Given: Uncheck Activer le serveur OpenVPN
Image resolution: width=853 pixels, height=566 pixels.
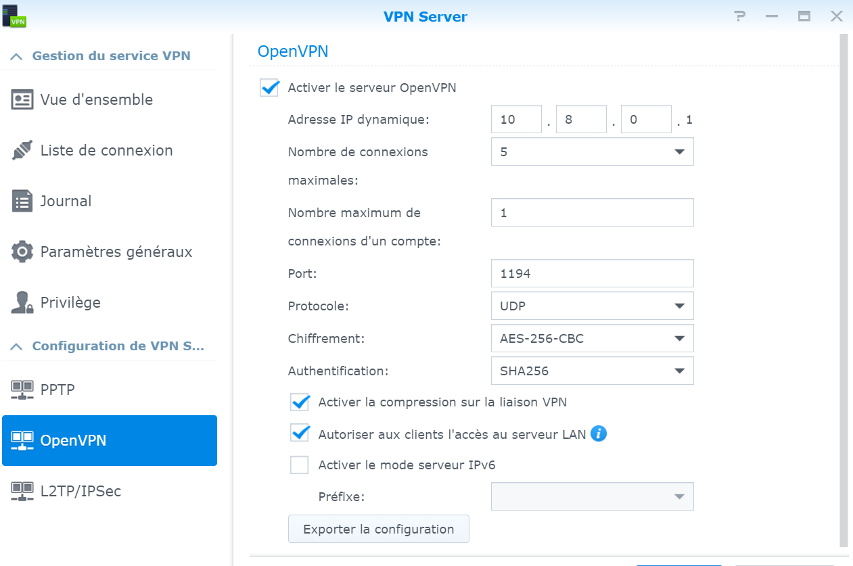Looking at the screenshot, I should pos(269,88).
